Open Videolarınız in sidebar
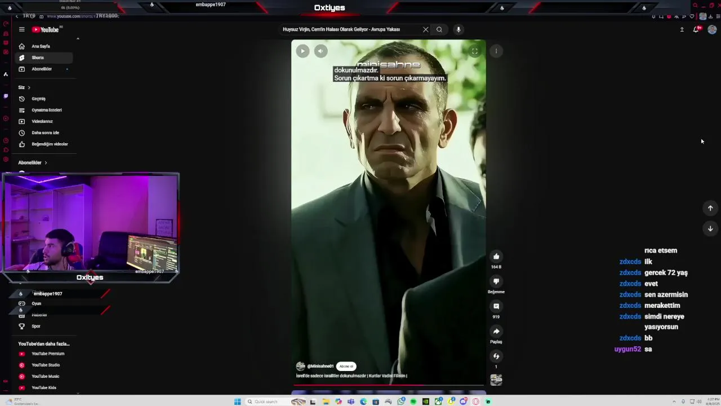Screen dimensions: 721x406 click(x=43, y=121)
